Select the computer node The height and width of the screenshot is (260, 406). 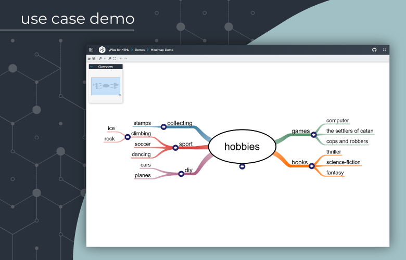point(337,121)
